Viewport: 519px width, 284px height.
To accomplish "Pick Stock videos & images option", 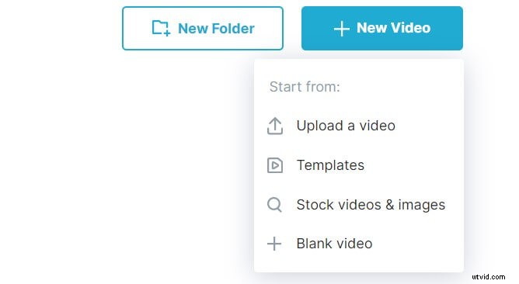I will click(x=359, y=205).
